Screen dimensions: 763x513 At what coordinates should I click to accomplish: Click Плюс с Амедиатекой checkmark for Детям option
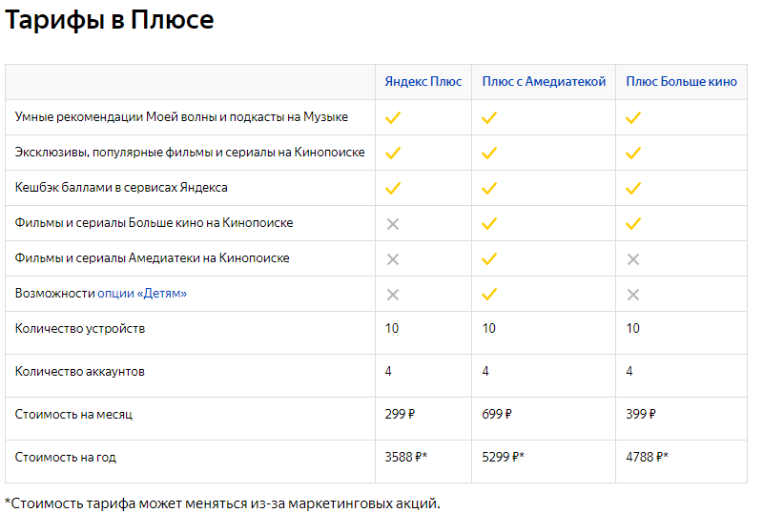click(489, 294)
